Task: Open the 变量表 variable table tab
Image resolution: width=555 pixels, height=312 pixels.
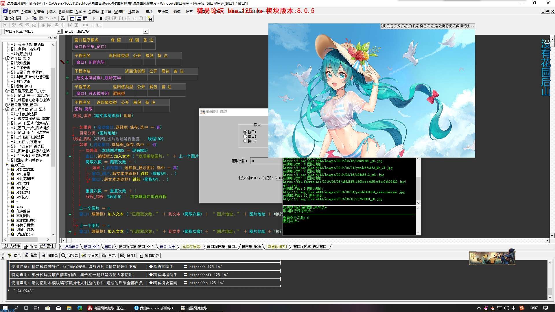Action: click(90, 255)
